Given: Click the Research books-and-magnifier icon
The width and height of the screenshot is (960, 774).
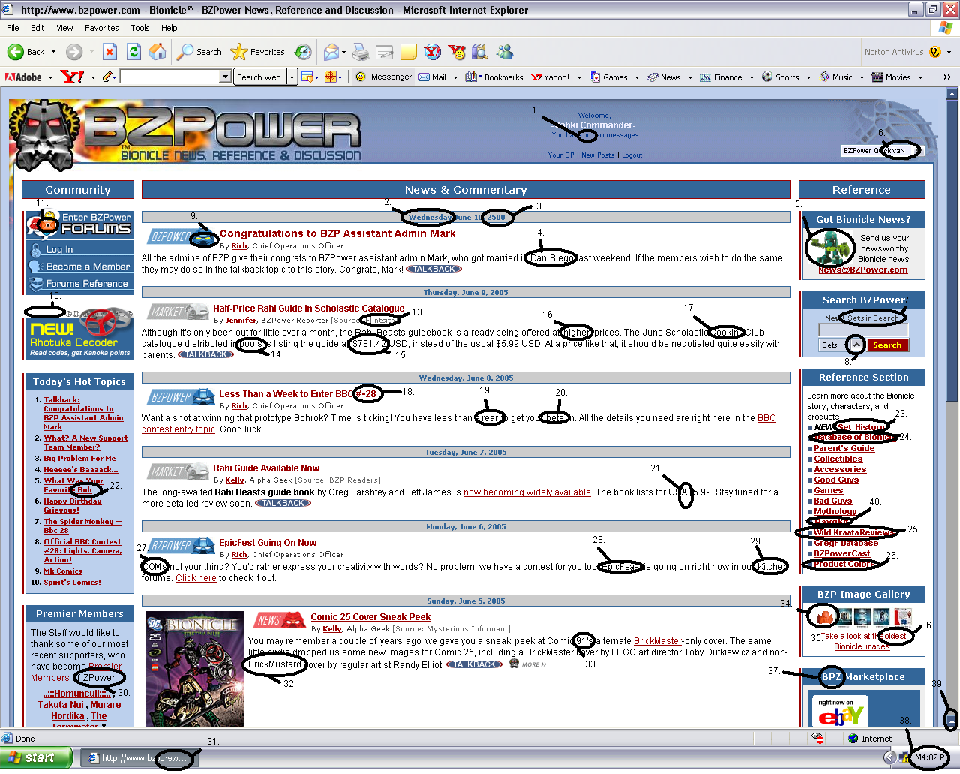Looking at the screenshot, I should coord(480,52).
